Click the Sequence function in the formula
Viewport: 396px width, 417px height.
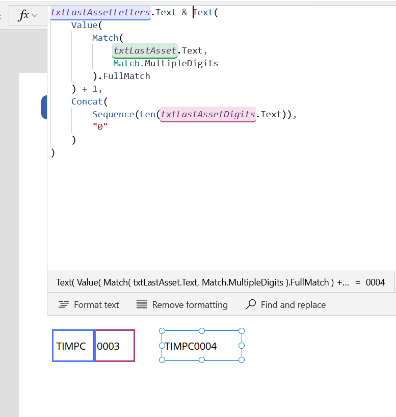[113, 114]
